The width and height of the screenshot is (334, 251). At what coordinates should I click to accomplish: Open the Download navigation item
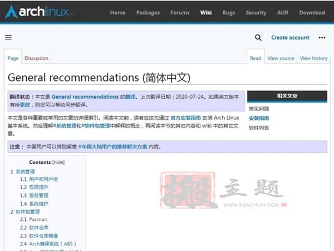click(312, 13)
